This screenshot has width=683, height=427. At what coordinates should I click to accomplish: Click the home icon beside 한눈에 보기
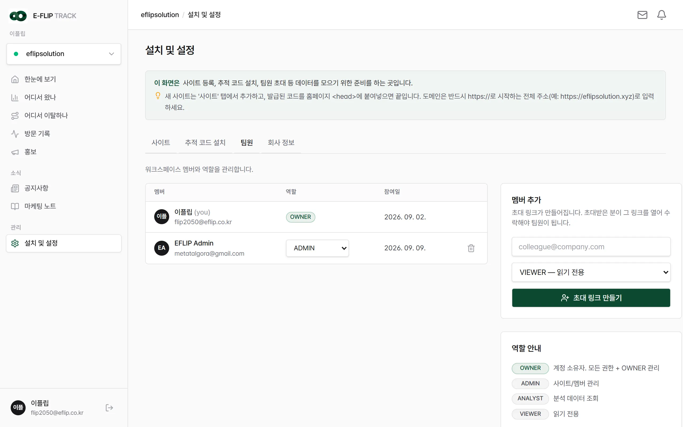tap(15, 79)
